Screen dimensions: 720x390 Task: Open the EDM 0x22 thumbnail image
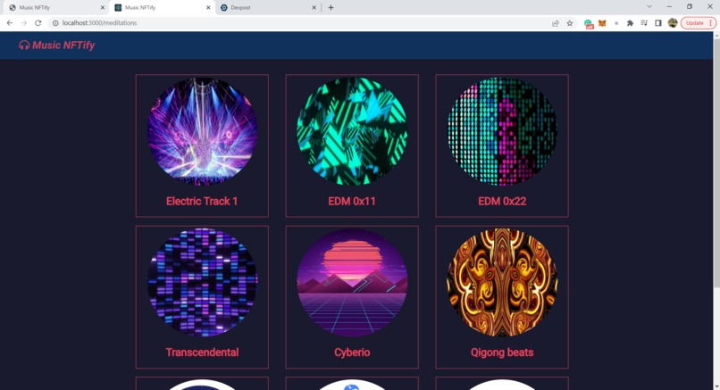502,132
